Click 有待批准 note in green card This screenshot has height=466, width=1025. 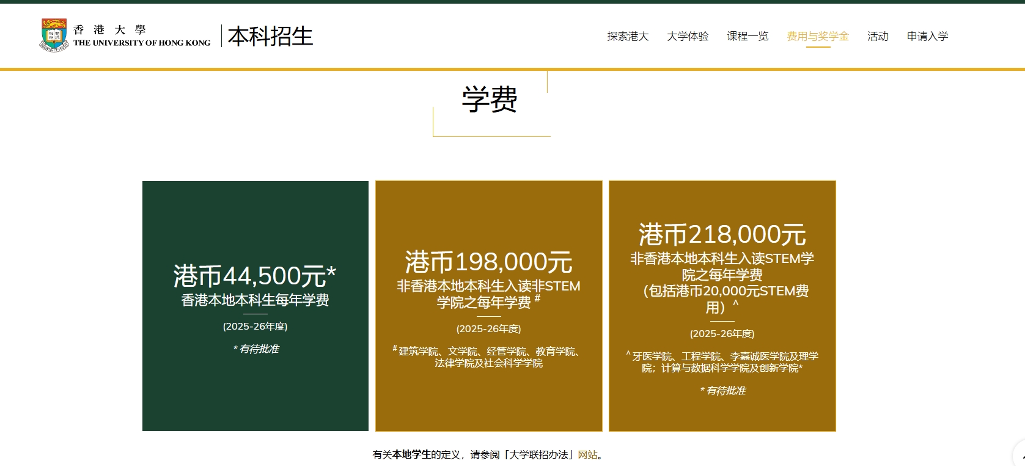pos(255,349)
